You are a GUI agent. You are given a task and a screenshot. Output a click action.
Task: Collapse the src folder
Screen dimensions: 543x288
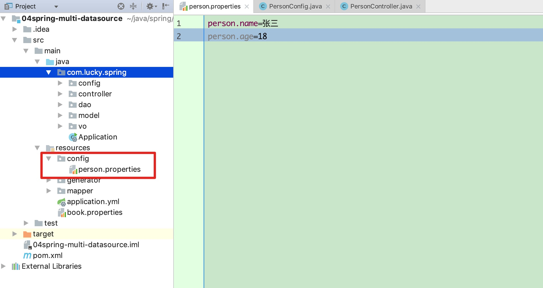coord(15,40)
